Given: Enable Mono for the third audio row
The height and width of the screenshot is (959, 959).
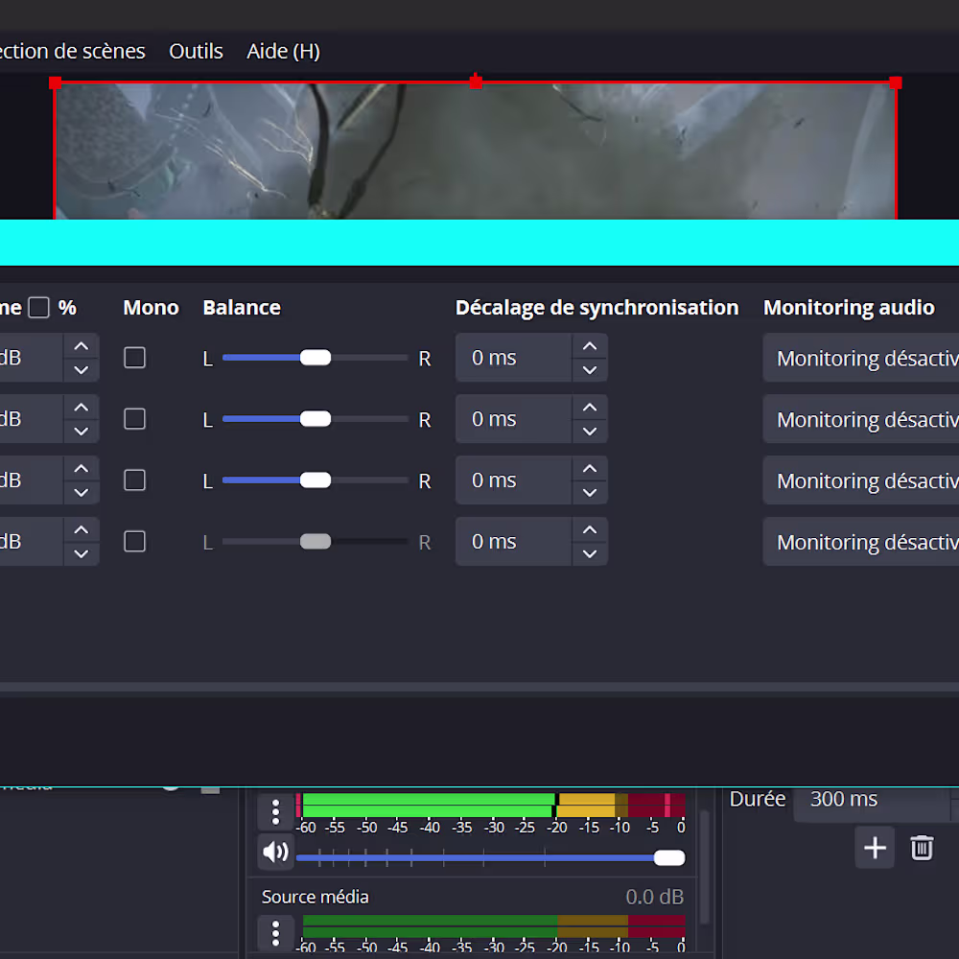Looking at the screenshot, I should 134,480.
